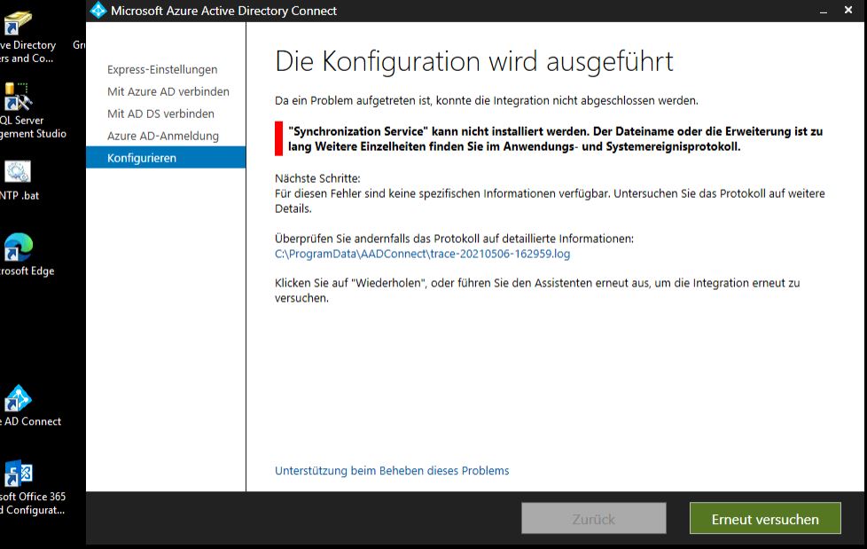Go to Azure AD-Anmeldung step
The width and height of the screenshot is (867, 549).
[162, 136]
